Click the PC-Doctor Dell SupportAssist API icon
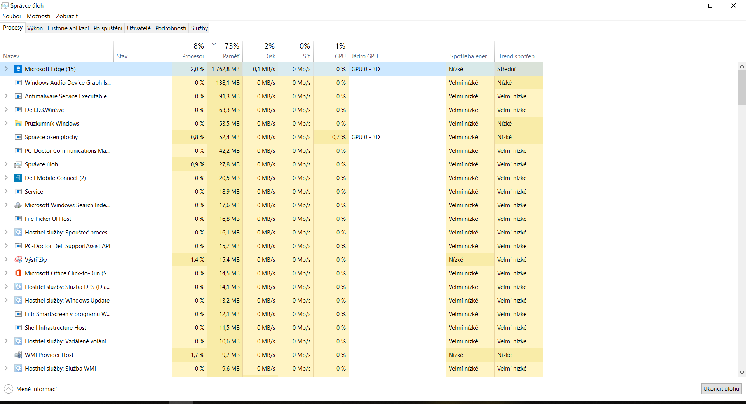 18,246
